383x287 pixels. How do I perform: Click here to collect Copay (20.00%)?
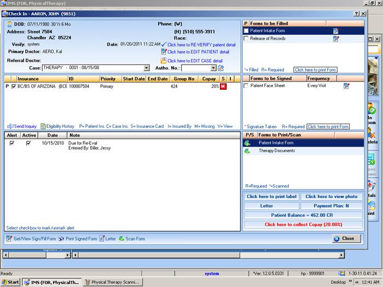(x=303, y=224)
